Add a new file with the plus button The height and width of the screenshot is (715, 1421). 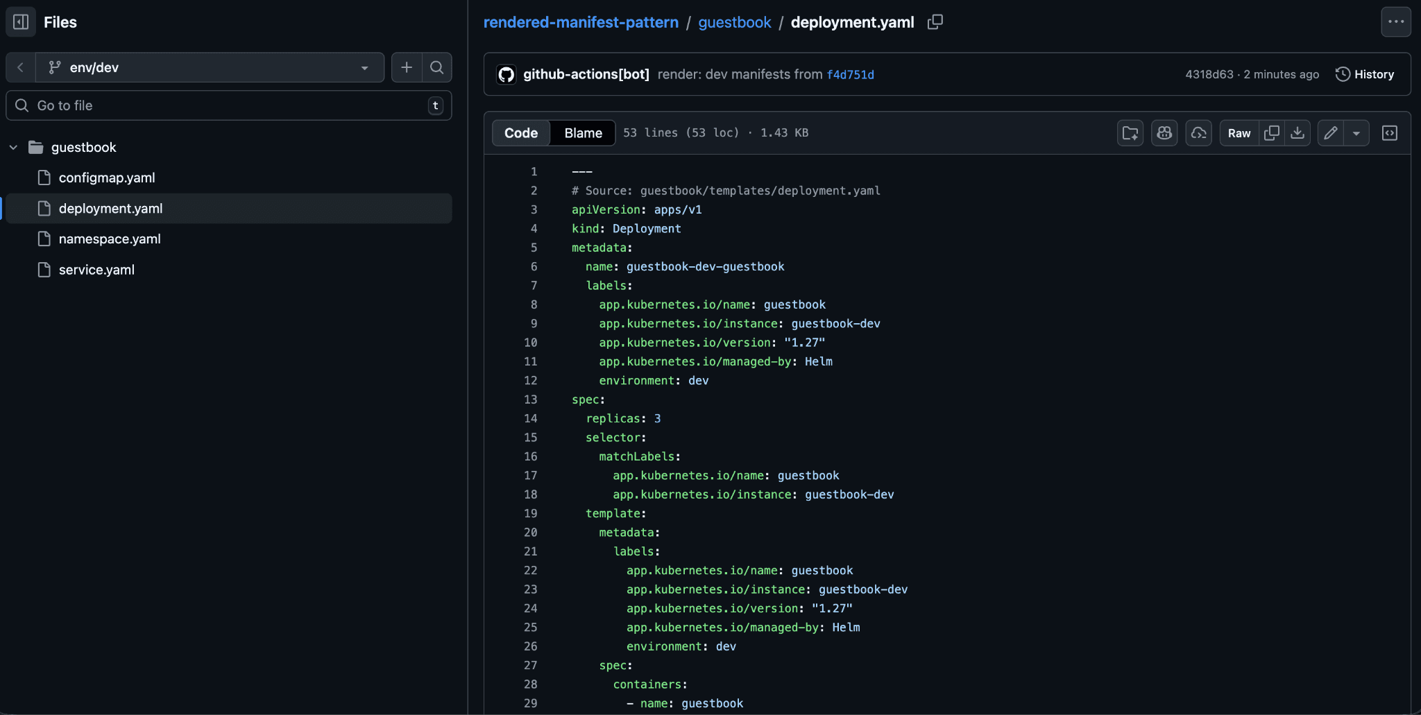407,67
